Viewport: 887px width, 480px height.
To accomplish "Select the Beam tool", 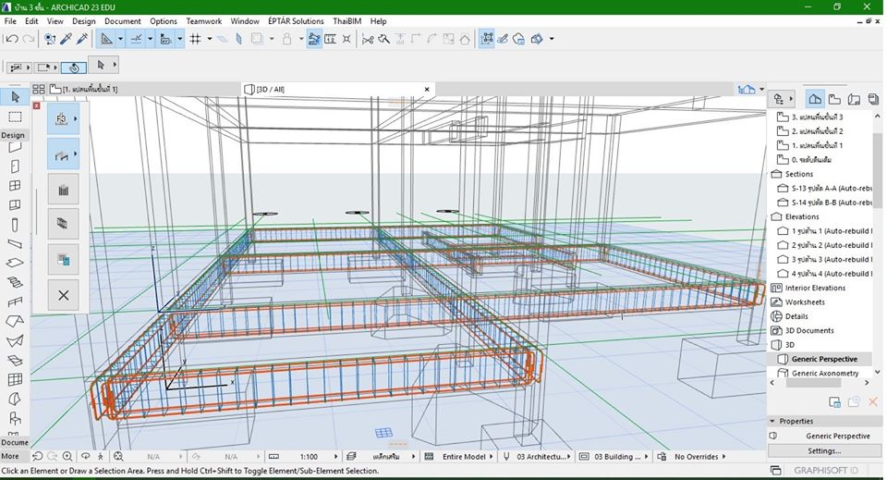I will (x=16, y=244).
